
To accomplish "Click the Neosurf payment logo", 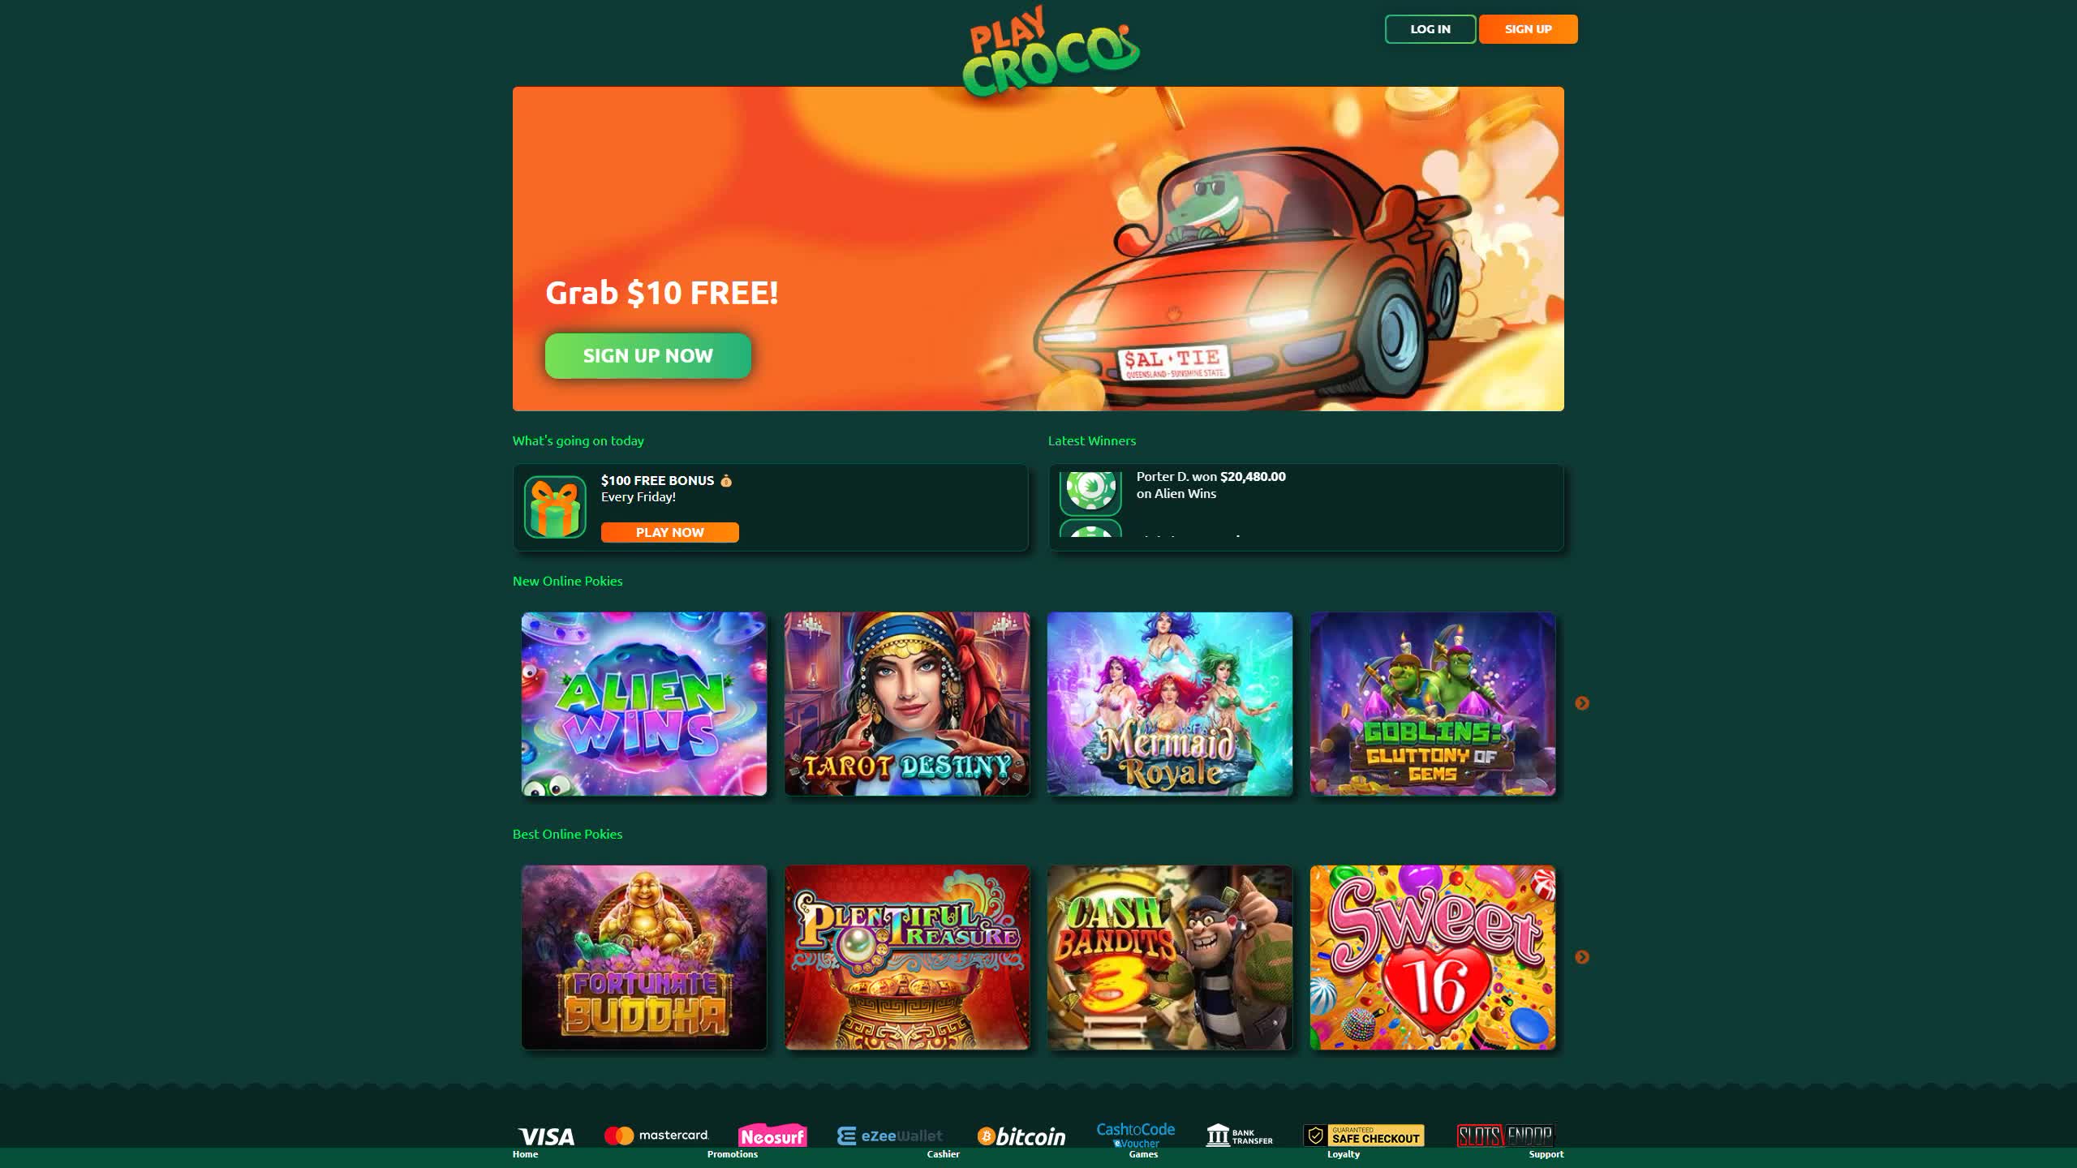I will click(x=772, y=1135).
